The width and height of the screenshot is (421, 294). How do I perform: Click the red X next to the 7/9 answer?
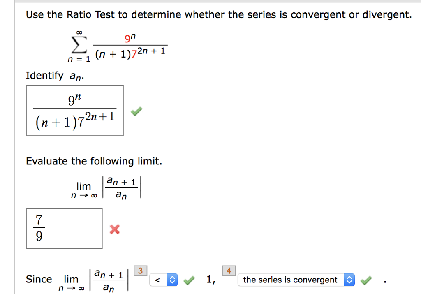[x=114, y=229]
